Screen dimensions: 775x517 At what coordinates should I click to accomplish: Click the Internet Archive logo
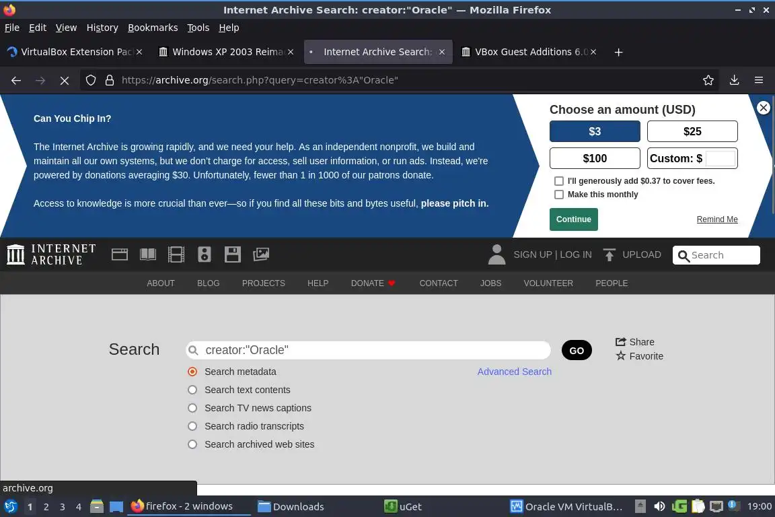[51, 254]
